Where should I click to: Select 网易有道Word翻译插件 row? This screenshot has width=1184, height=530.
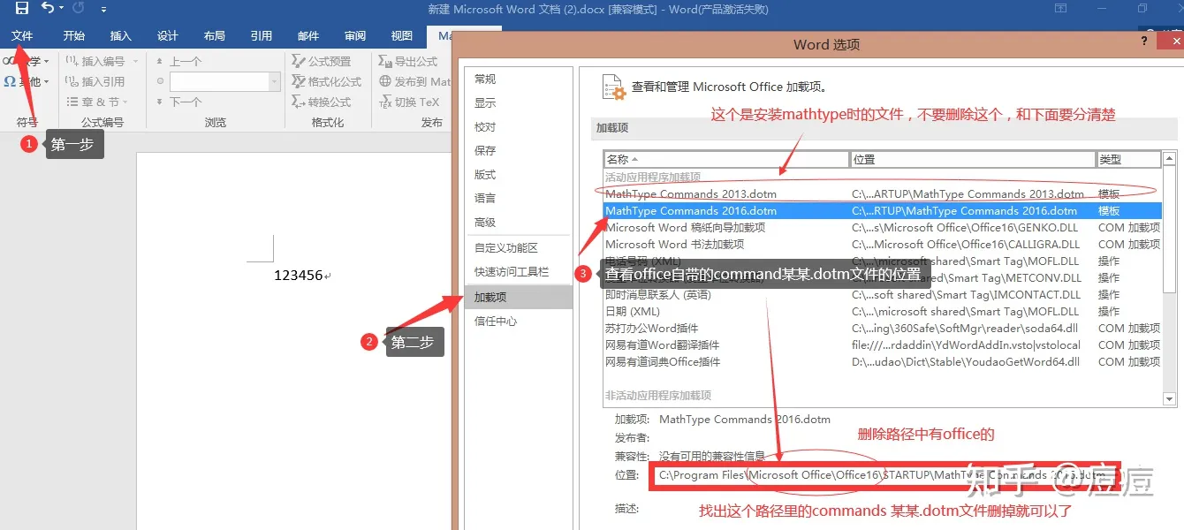pos(882,344)
